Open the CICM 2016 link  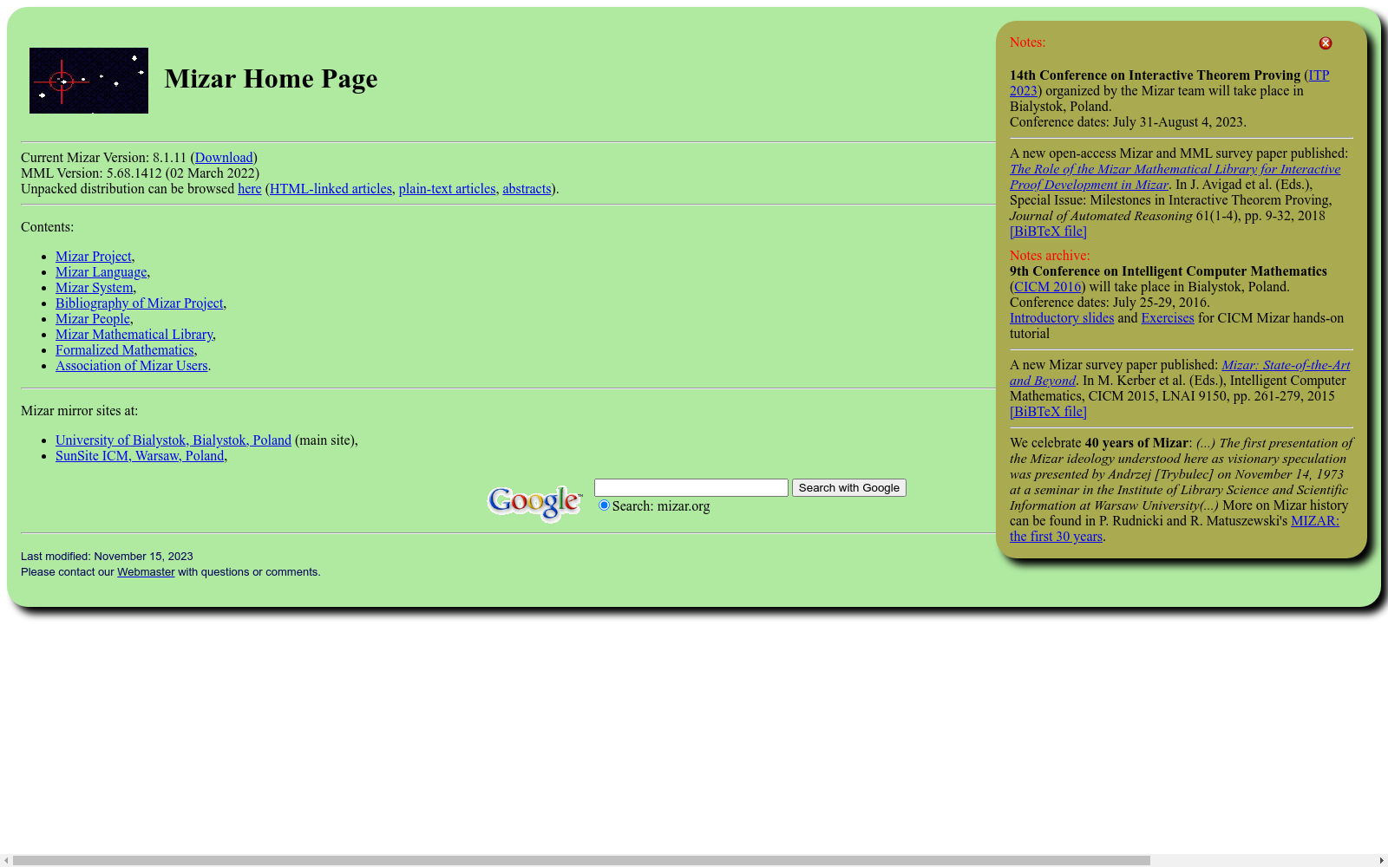coord(1048,287)
